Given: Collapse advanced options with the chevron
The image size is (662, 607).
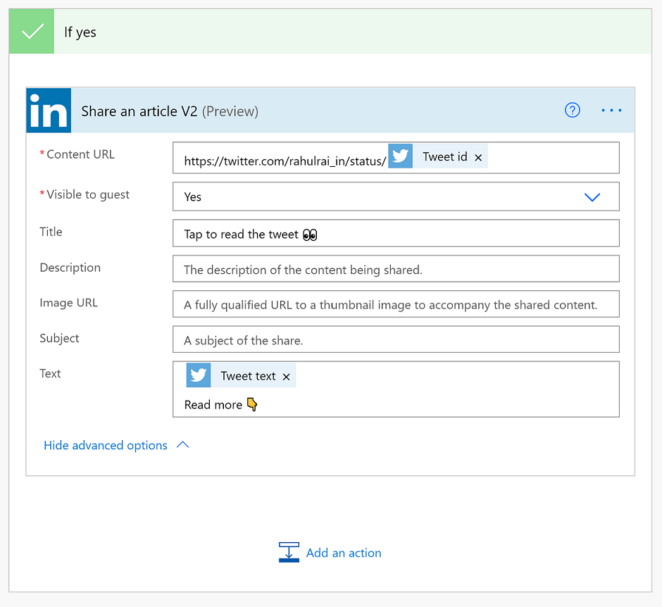Looking at the screenshot, I should pyautogui.click(x=183, y=445).
